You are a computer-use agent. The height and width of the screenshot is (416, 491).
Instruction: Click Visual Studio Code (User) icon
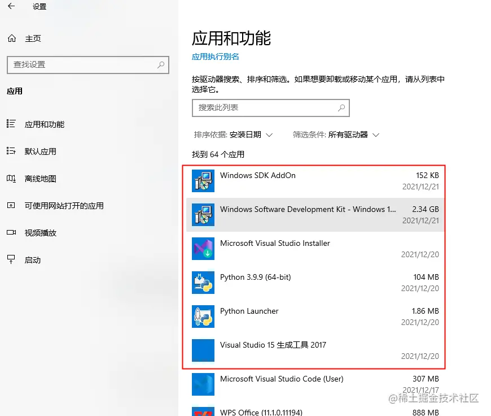point(203,384)
